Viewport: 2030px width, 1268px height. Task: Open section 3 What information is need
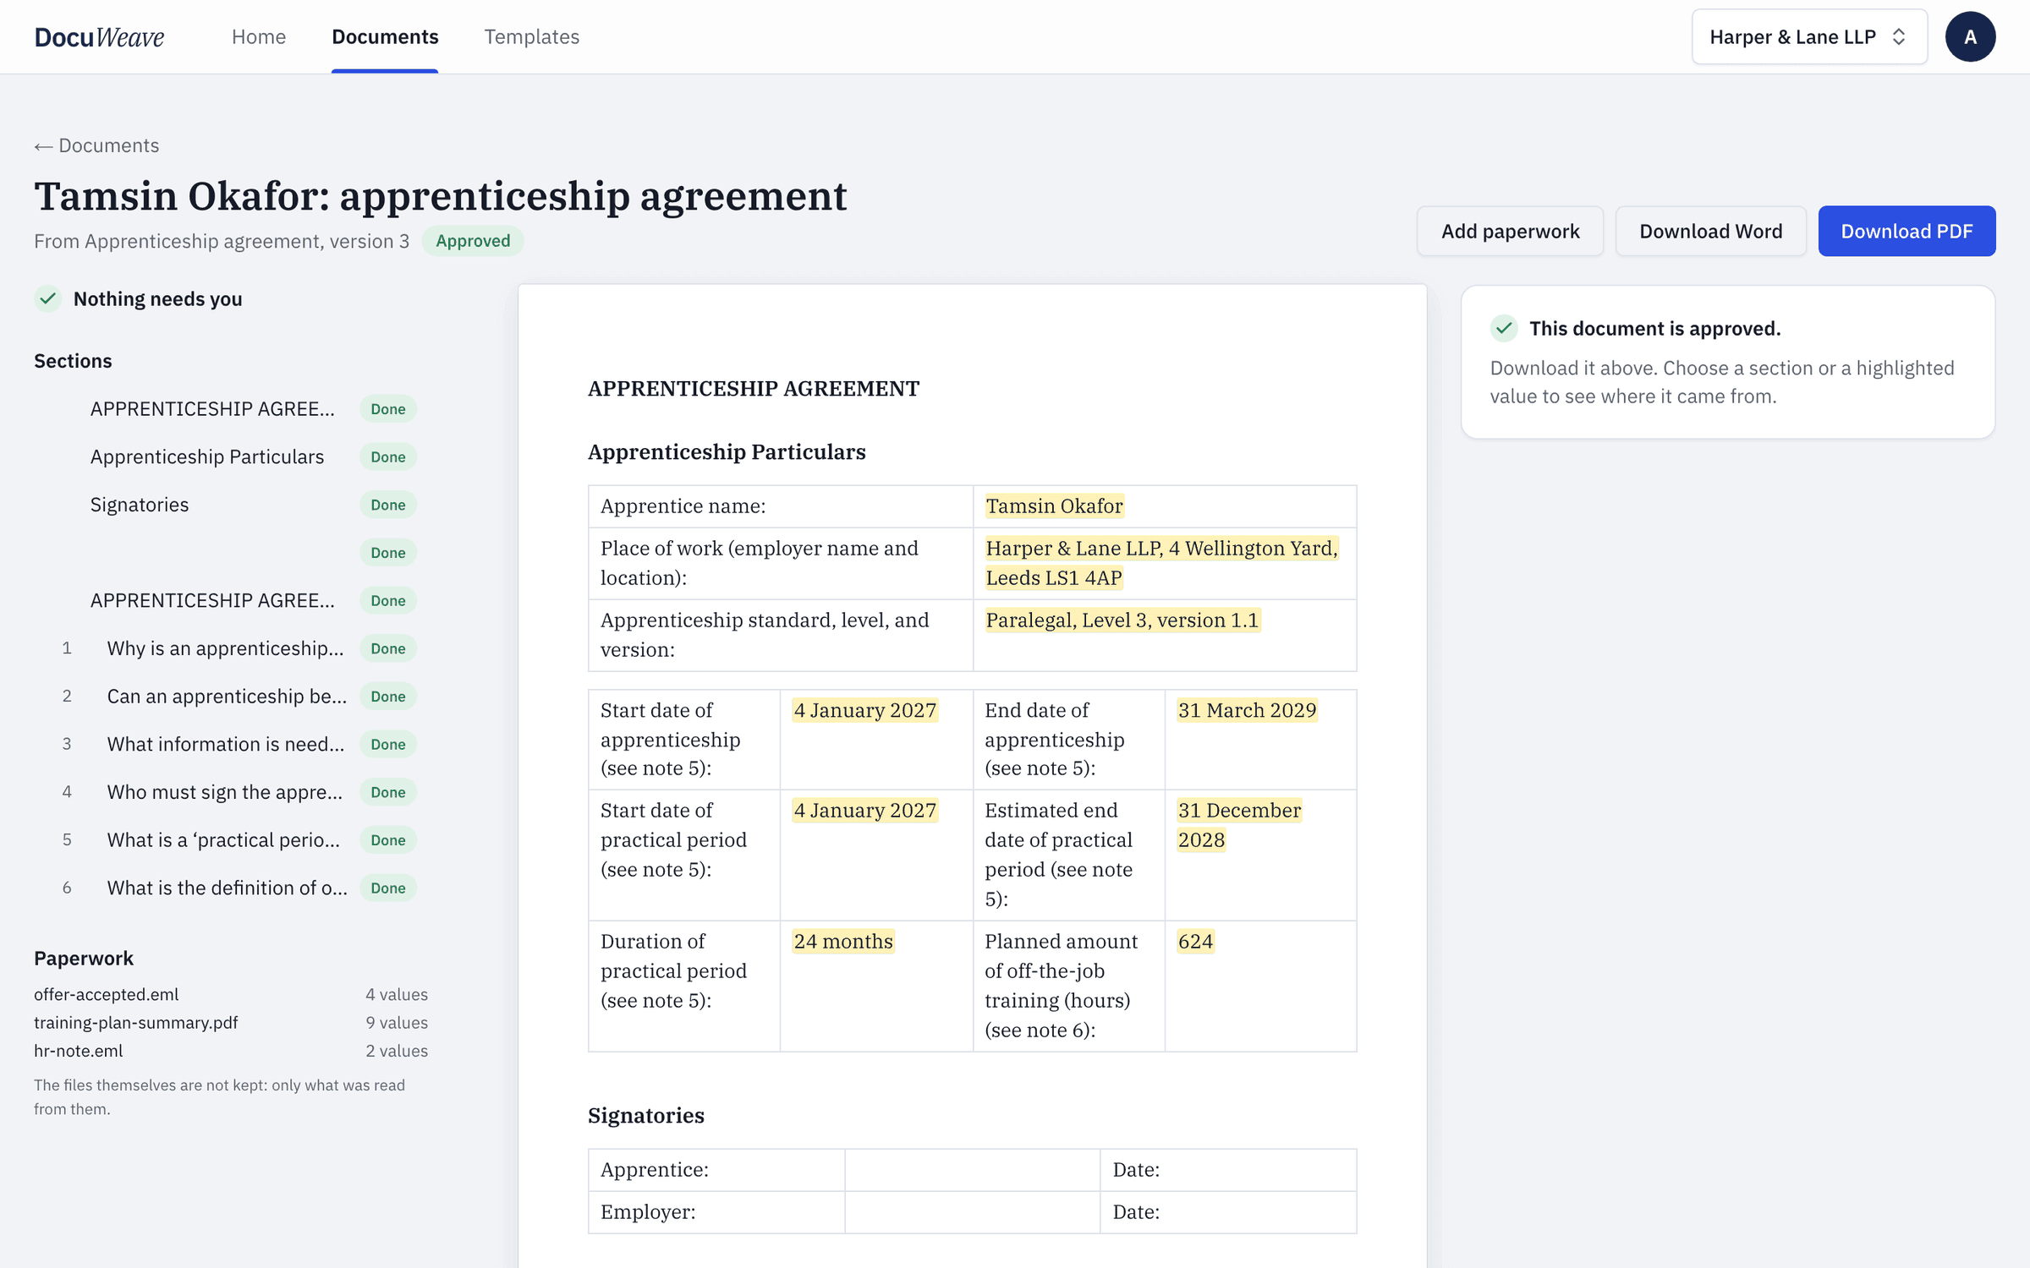coord(226,744)
